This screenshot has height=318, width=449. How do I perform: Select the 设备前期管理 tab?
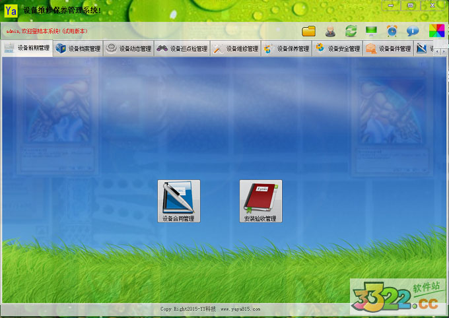coord(27,48)
